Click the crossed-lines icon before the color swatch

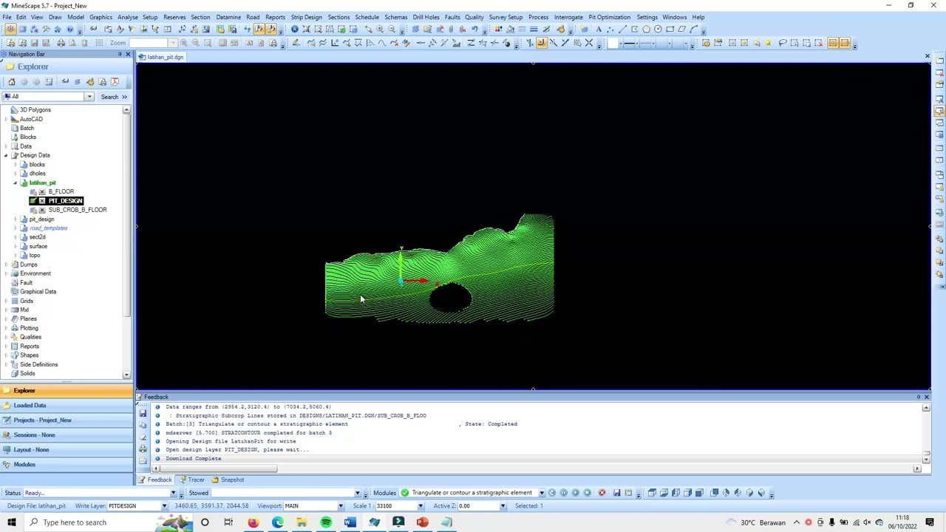589,43
